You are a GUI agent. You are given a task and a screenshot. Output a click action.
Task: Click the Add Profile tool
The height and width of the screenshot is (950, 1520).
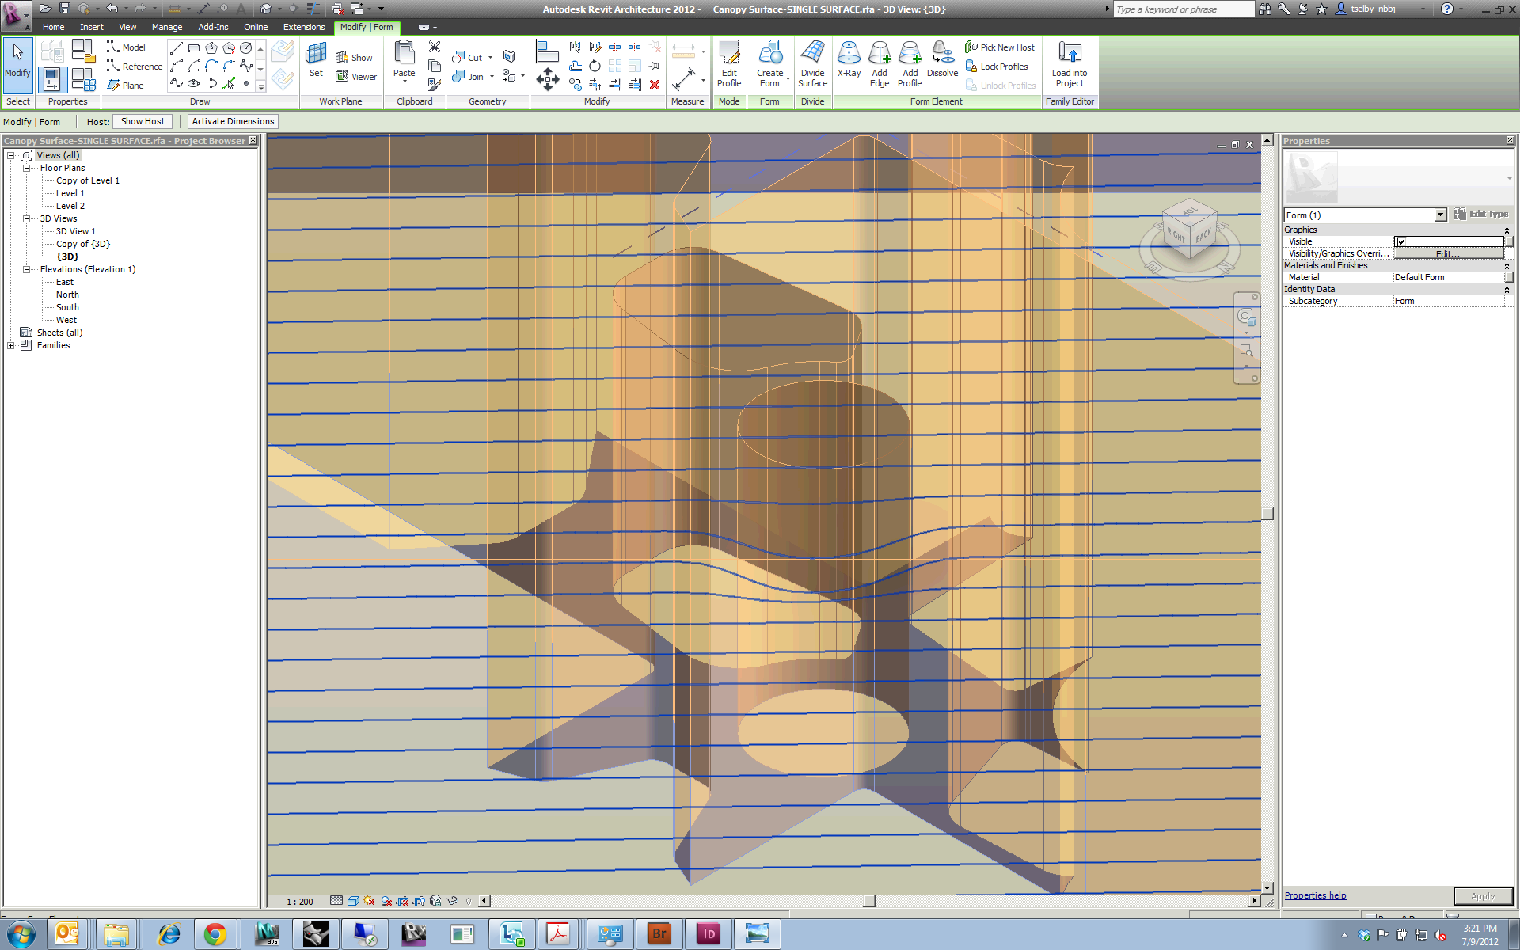tap(910, 64)
